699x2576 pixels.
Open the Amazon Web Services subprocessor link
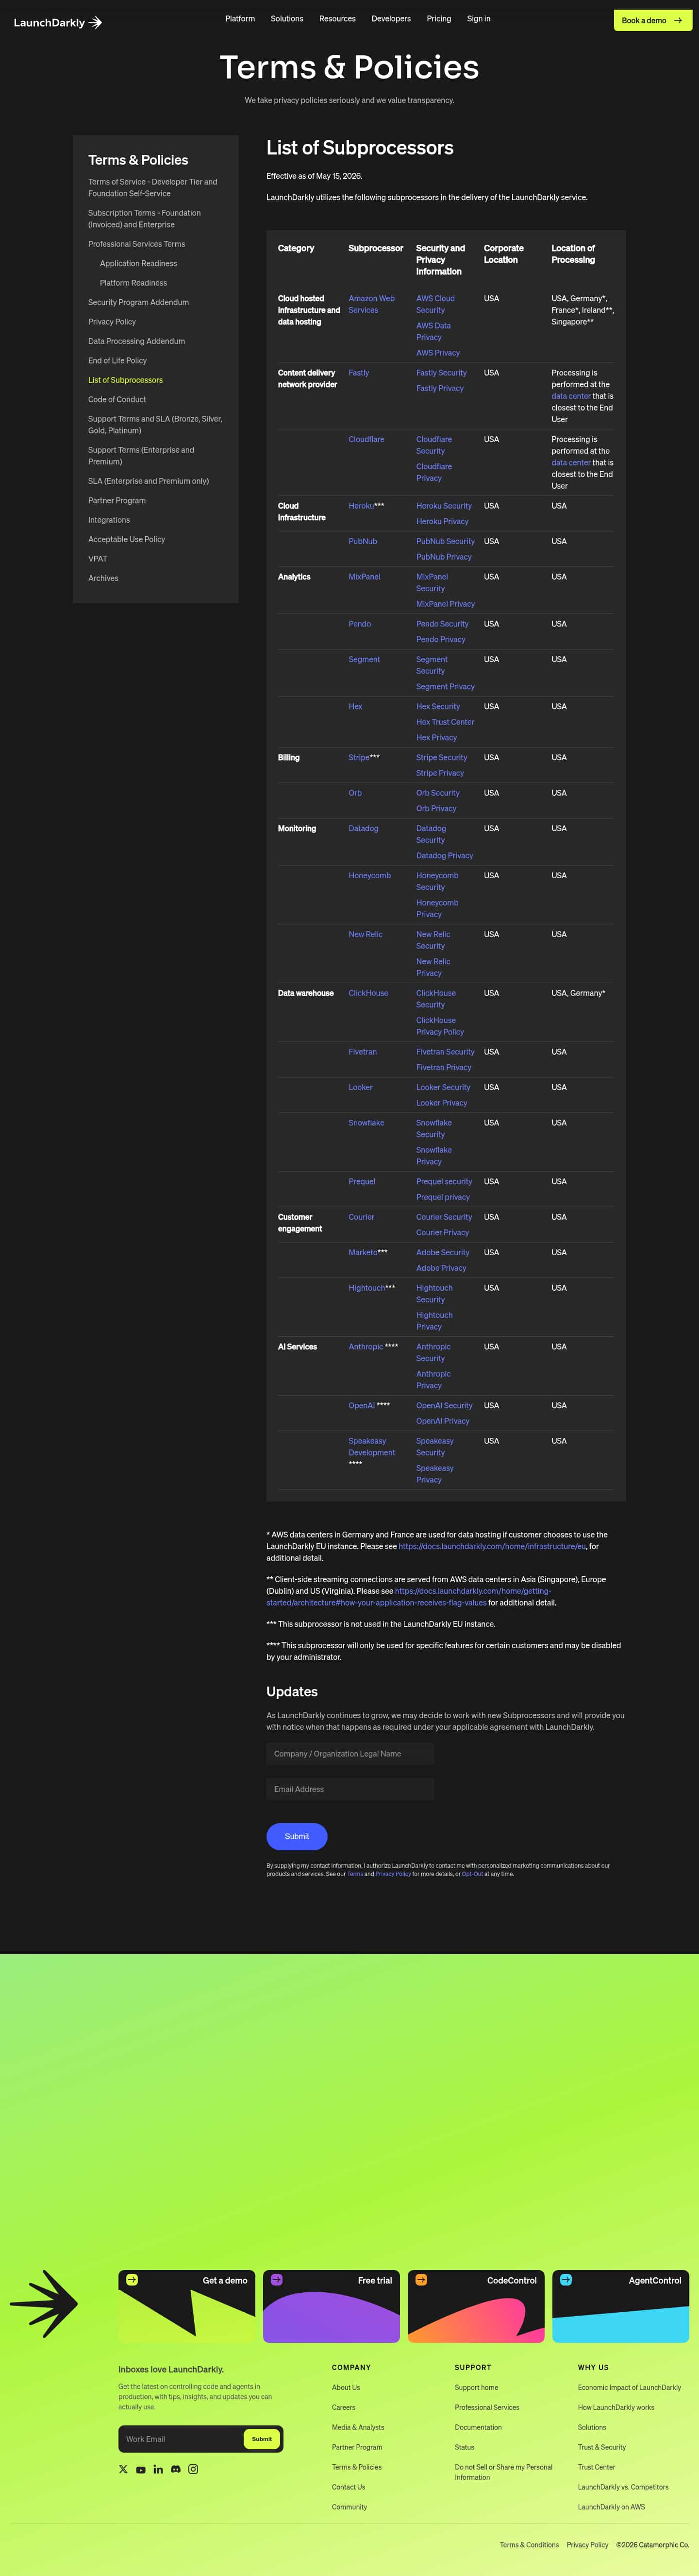pyautogui.click(x=371, y=304)
